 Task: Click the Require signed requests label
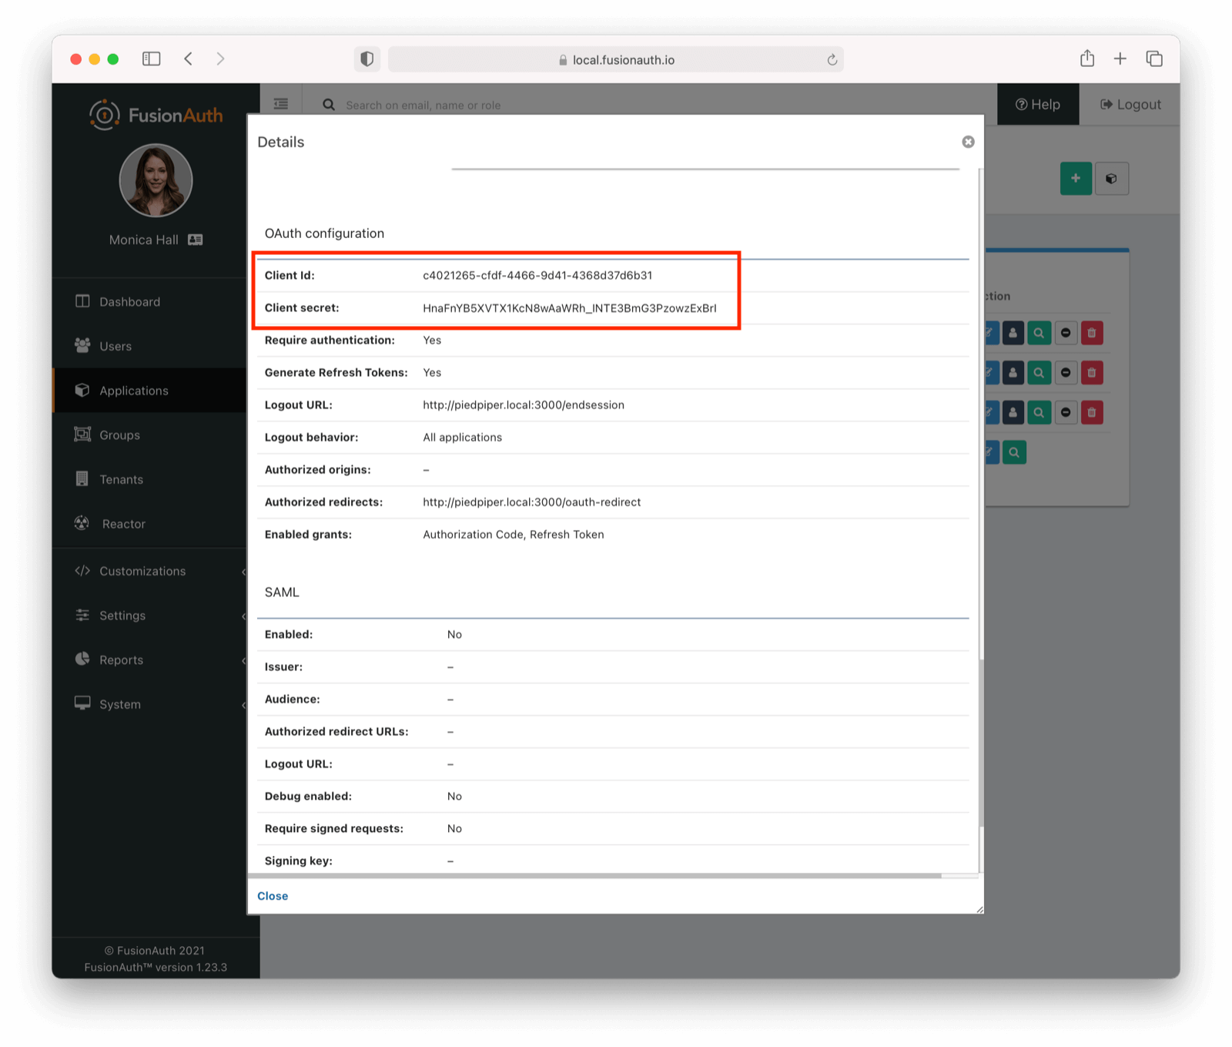pyautogui.click(x=333, y=829)
